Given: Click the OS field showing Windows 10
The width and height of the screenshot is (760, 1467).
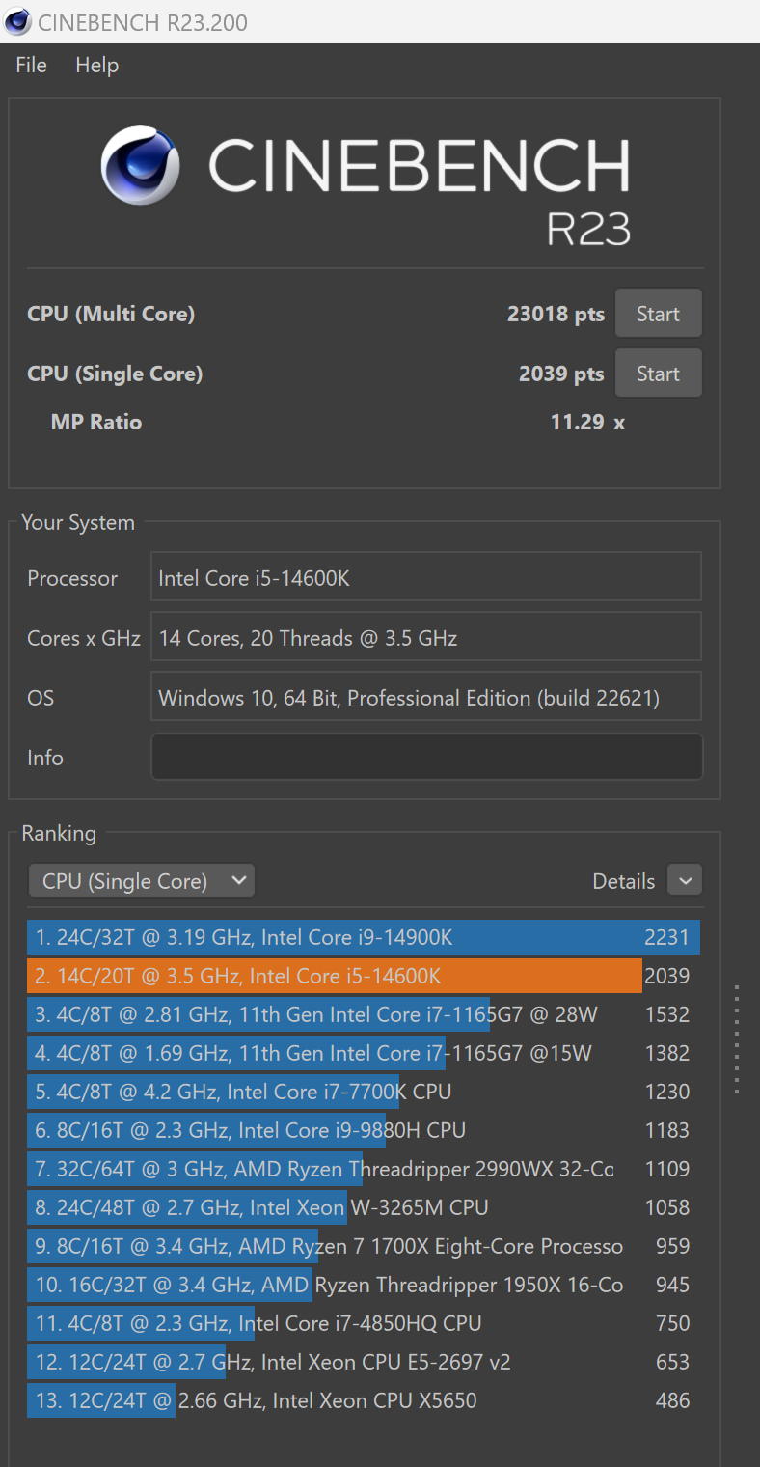Looking at the screenshot, I should click(425, 696).
